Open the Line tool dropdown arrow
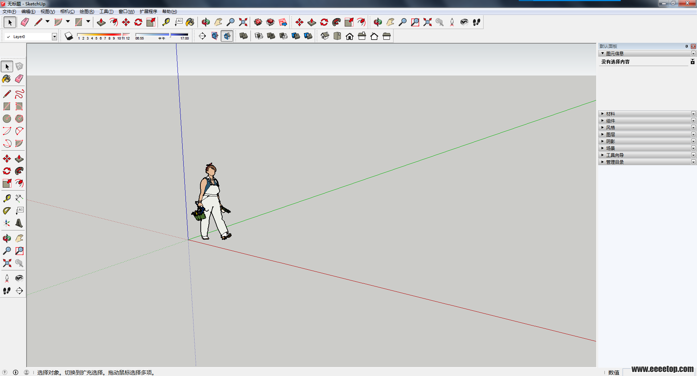Viewport: 697px width, 376px height. tap(48, 22)
